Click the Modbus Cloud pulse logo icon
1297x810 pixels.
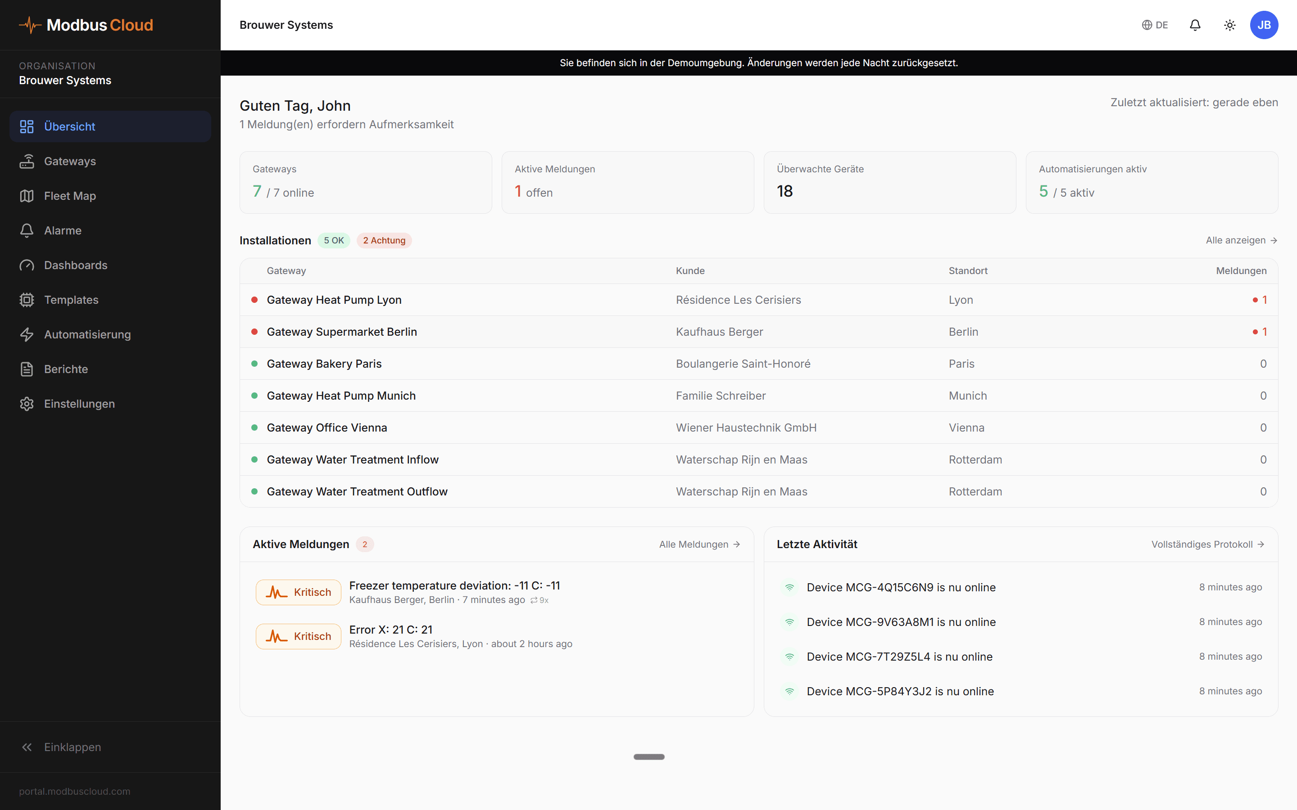tap(30, 25)
